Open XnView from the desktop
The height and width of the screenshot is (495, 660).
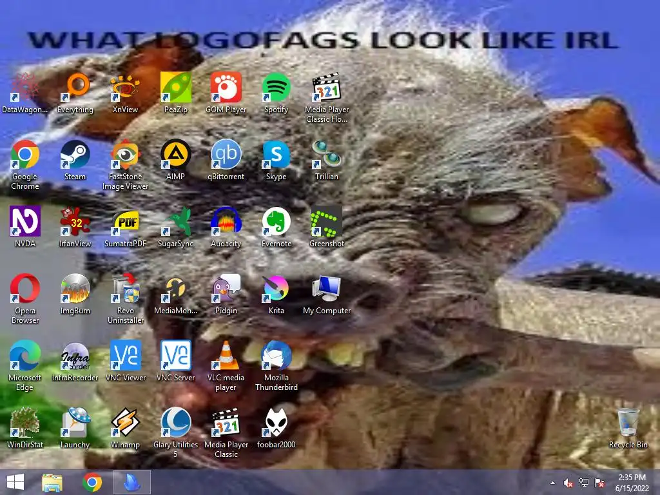coord(126,93)
